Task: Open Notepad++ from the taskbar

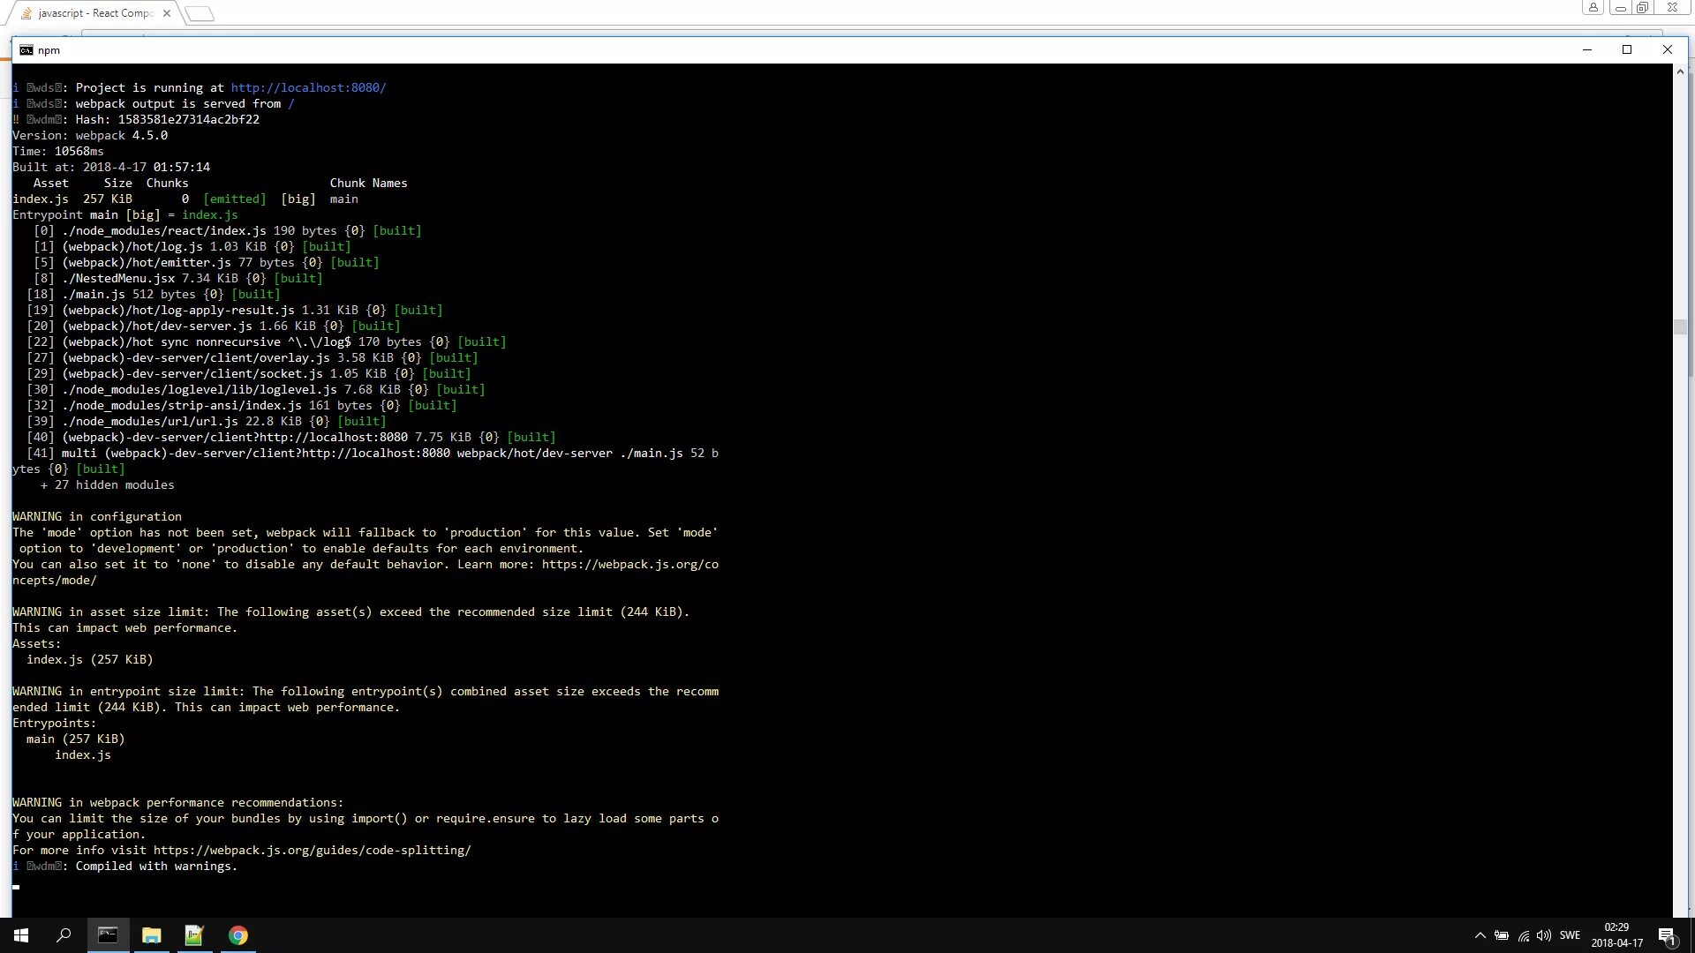Action: tap(194, 935)
